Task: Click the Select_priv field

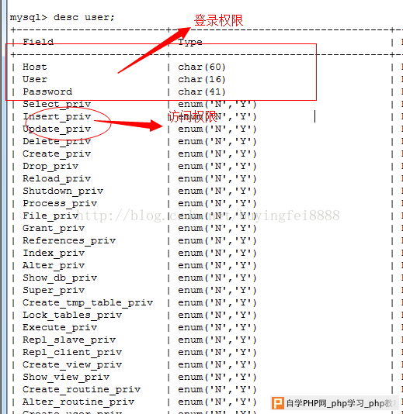Action: click(x=57, y=105)
